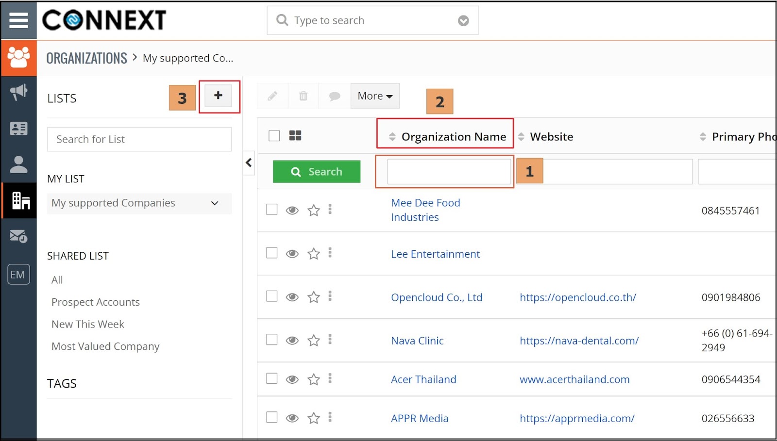Check the Acer Thailand row checkbox
Image resolution: width=777 pixels, height=441 pixels.
272,378
